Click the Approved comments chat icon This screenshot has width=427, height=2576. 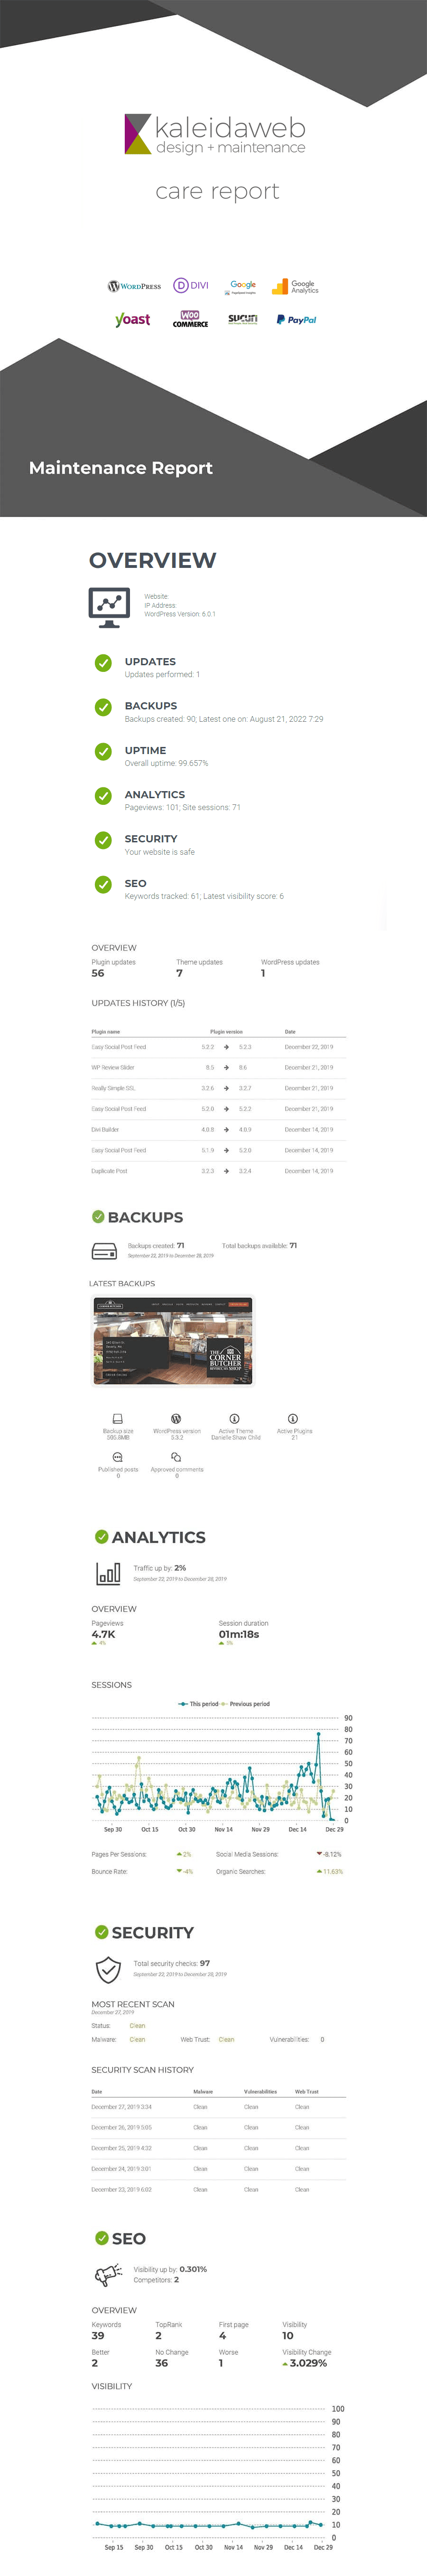(176, 1457)
